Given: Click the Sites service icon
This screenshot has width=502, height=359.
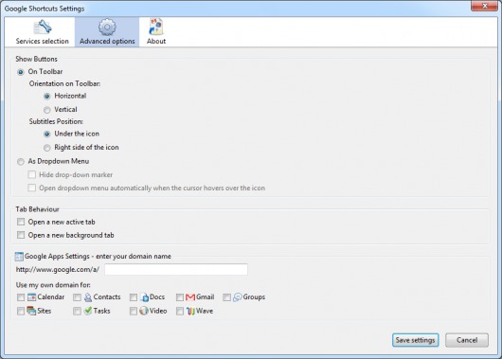Looking at the screenshot, I should coord(31,311).
